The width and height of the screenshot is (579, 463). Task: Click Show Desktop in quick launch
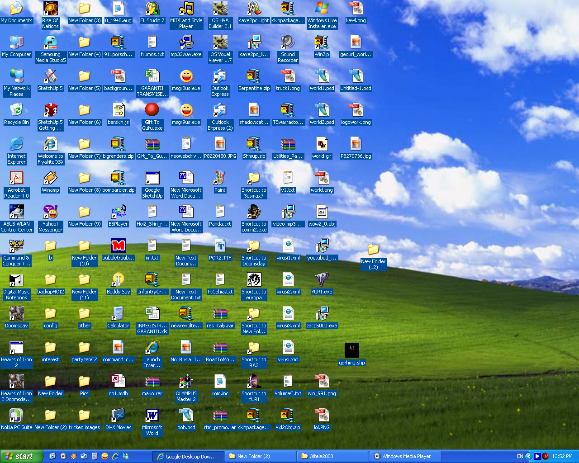click(52, 456)
